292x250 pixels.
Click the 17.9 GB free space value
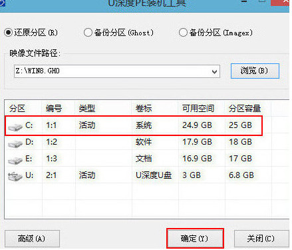click(197, 142)
